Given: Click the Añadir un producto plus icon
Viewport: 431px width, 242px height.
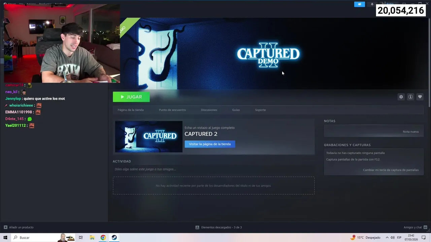Looking at the screenshot, I should [5, 227].
